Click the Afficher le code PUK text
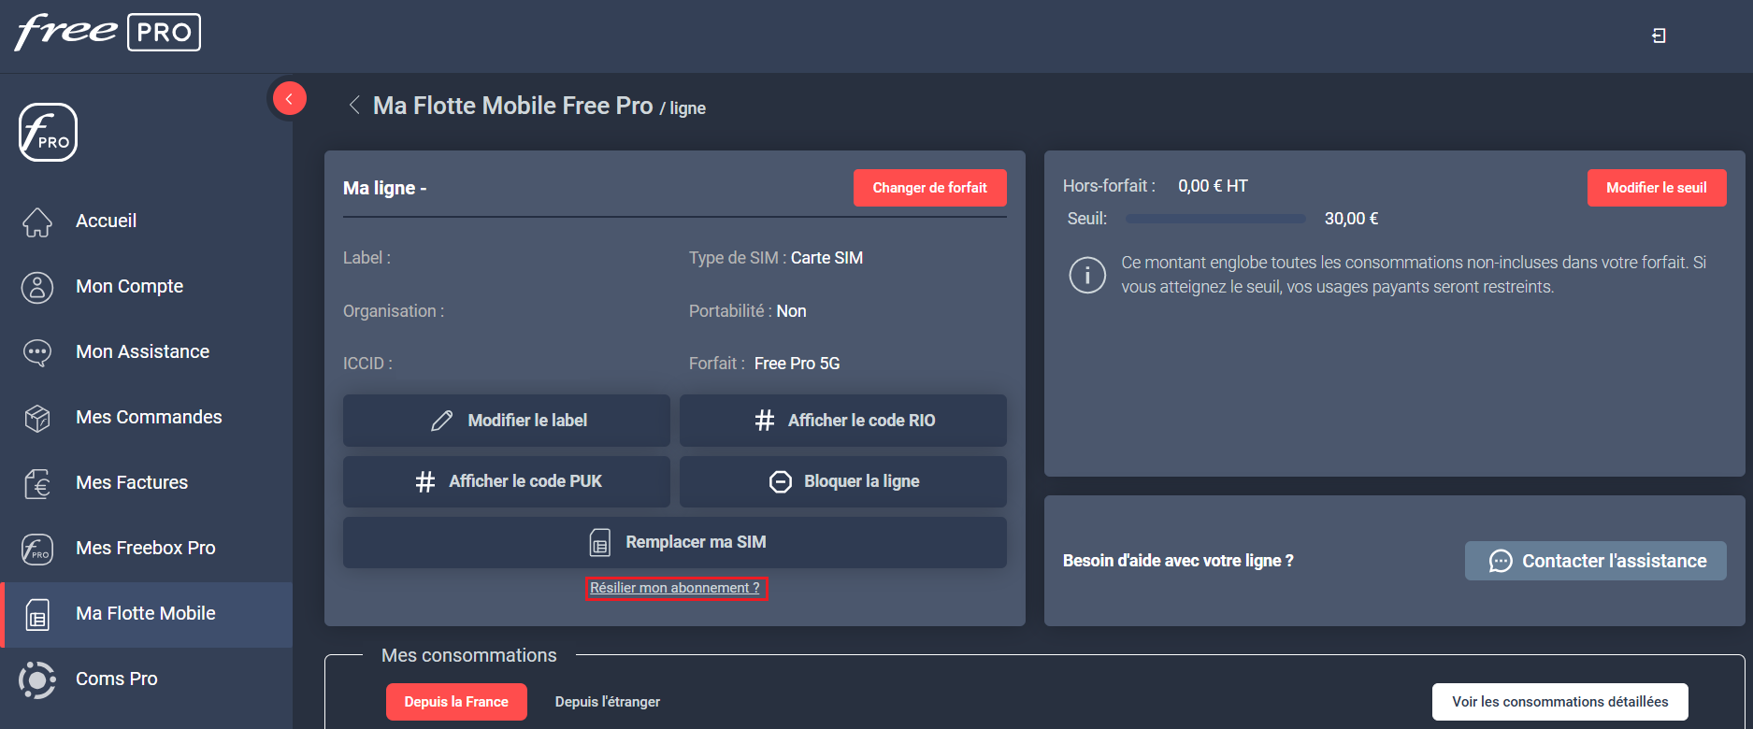Image resolution: width=1753 pixels, height=729 pixels. point(525,481)
